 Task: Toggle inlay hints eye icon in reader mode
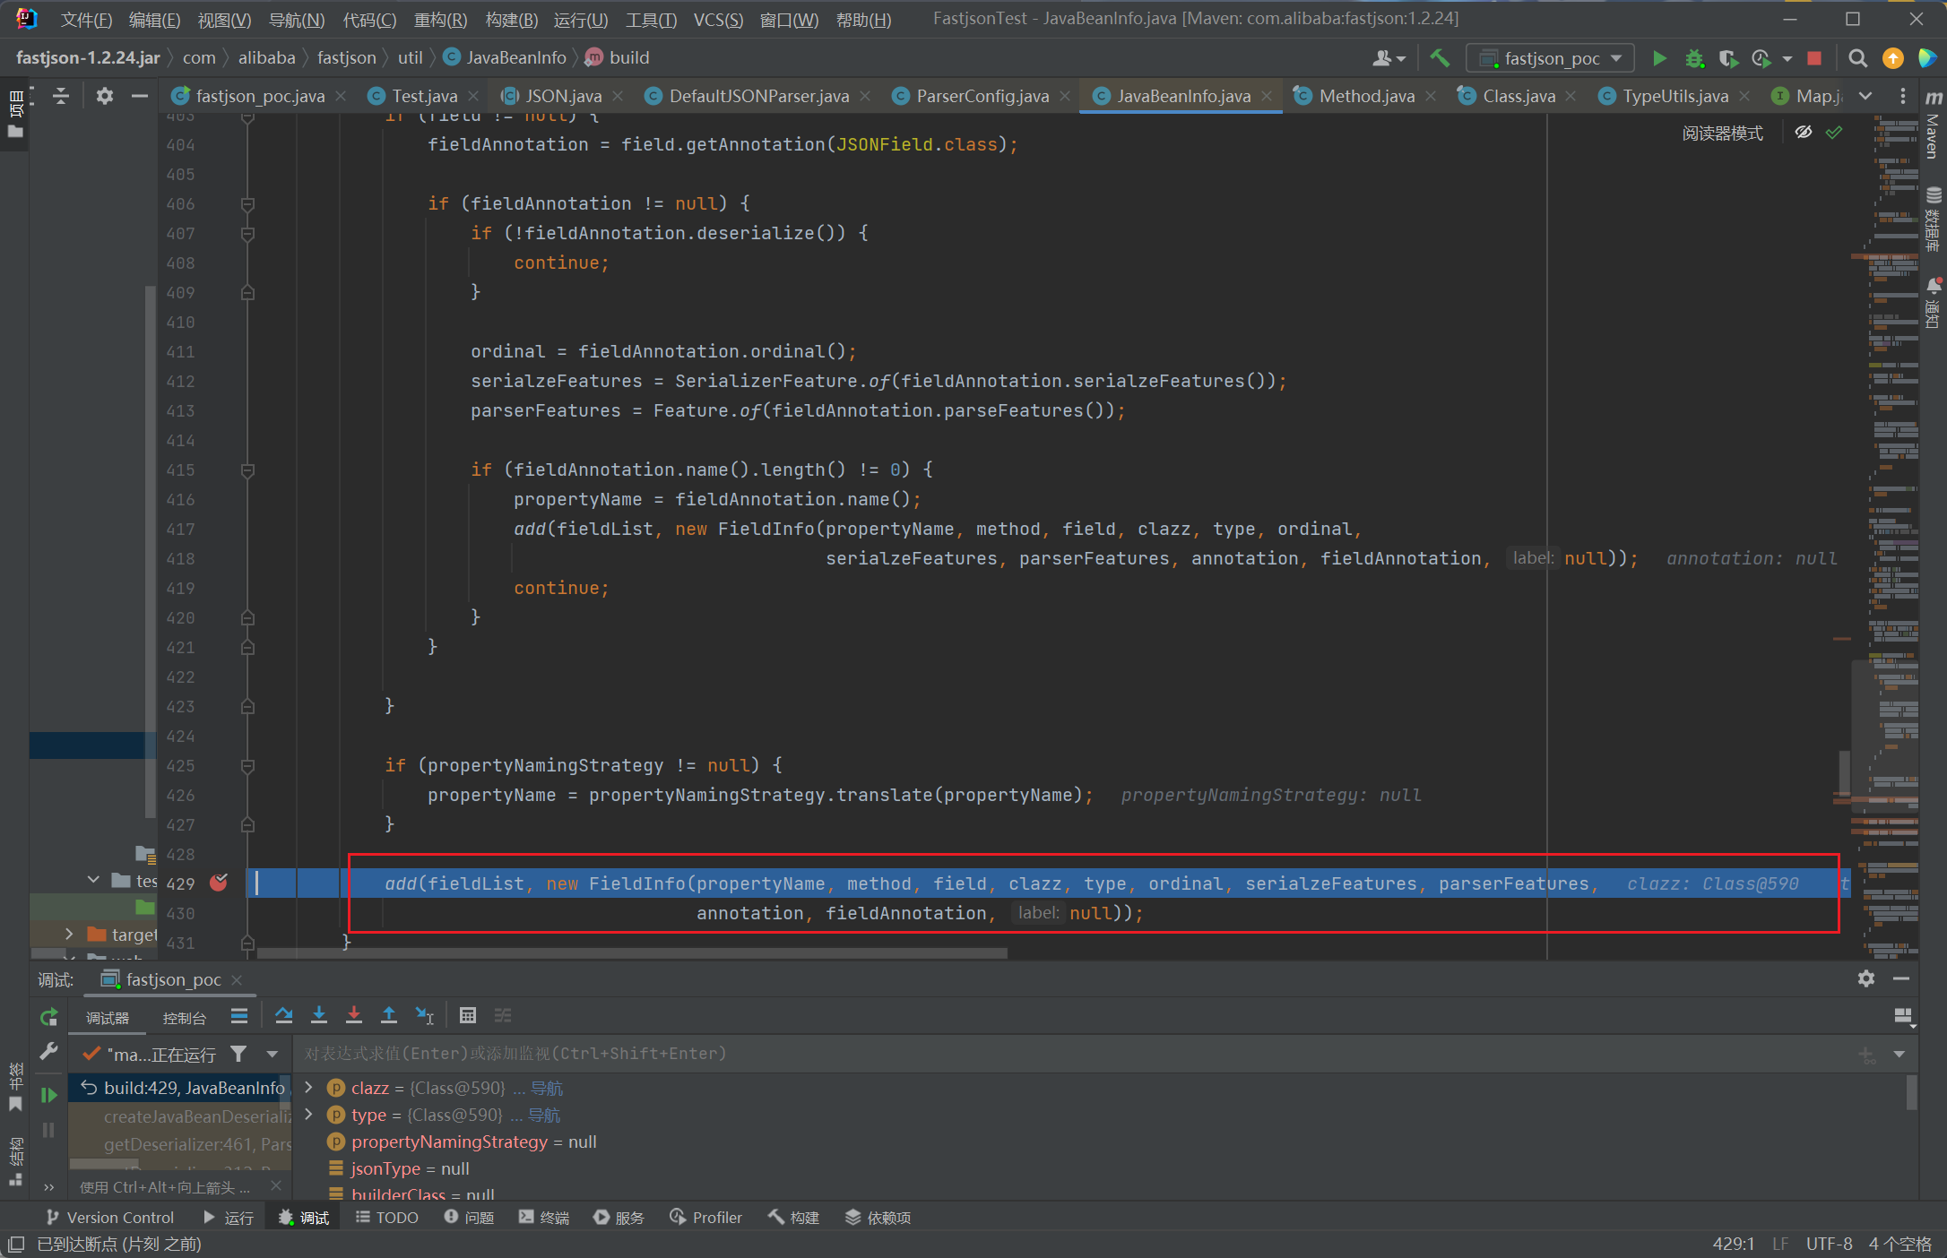[1804, 133]
